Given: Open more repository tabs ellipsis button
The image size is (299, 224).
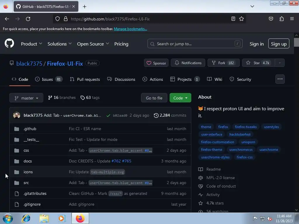Looking at the screenshot, I should pyautogui.click(x=280, y=79).
